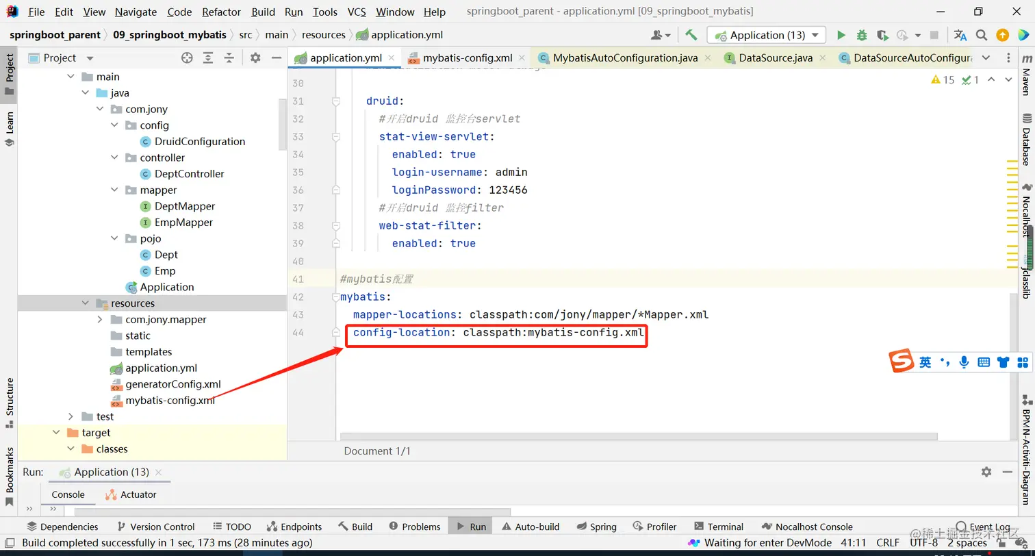Build the project using the hammer icon in the top toolbar
Viewport: 1035px width, 556px height.
(x=691, y=35)
